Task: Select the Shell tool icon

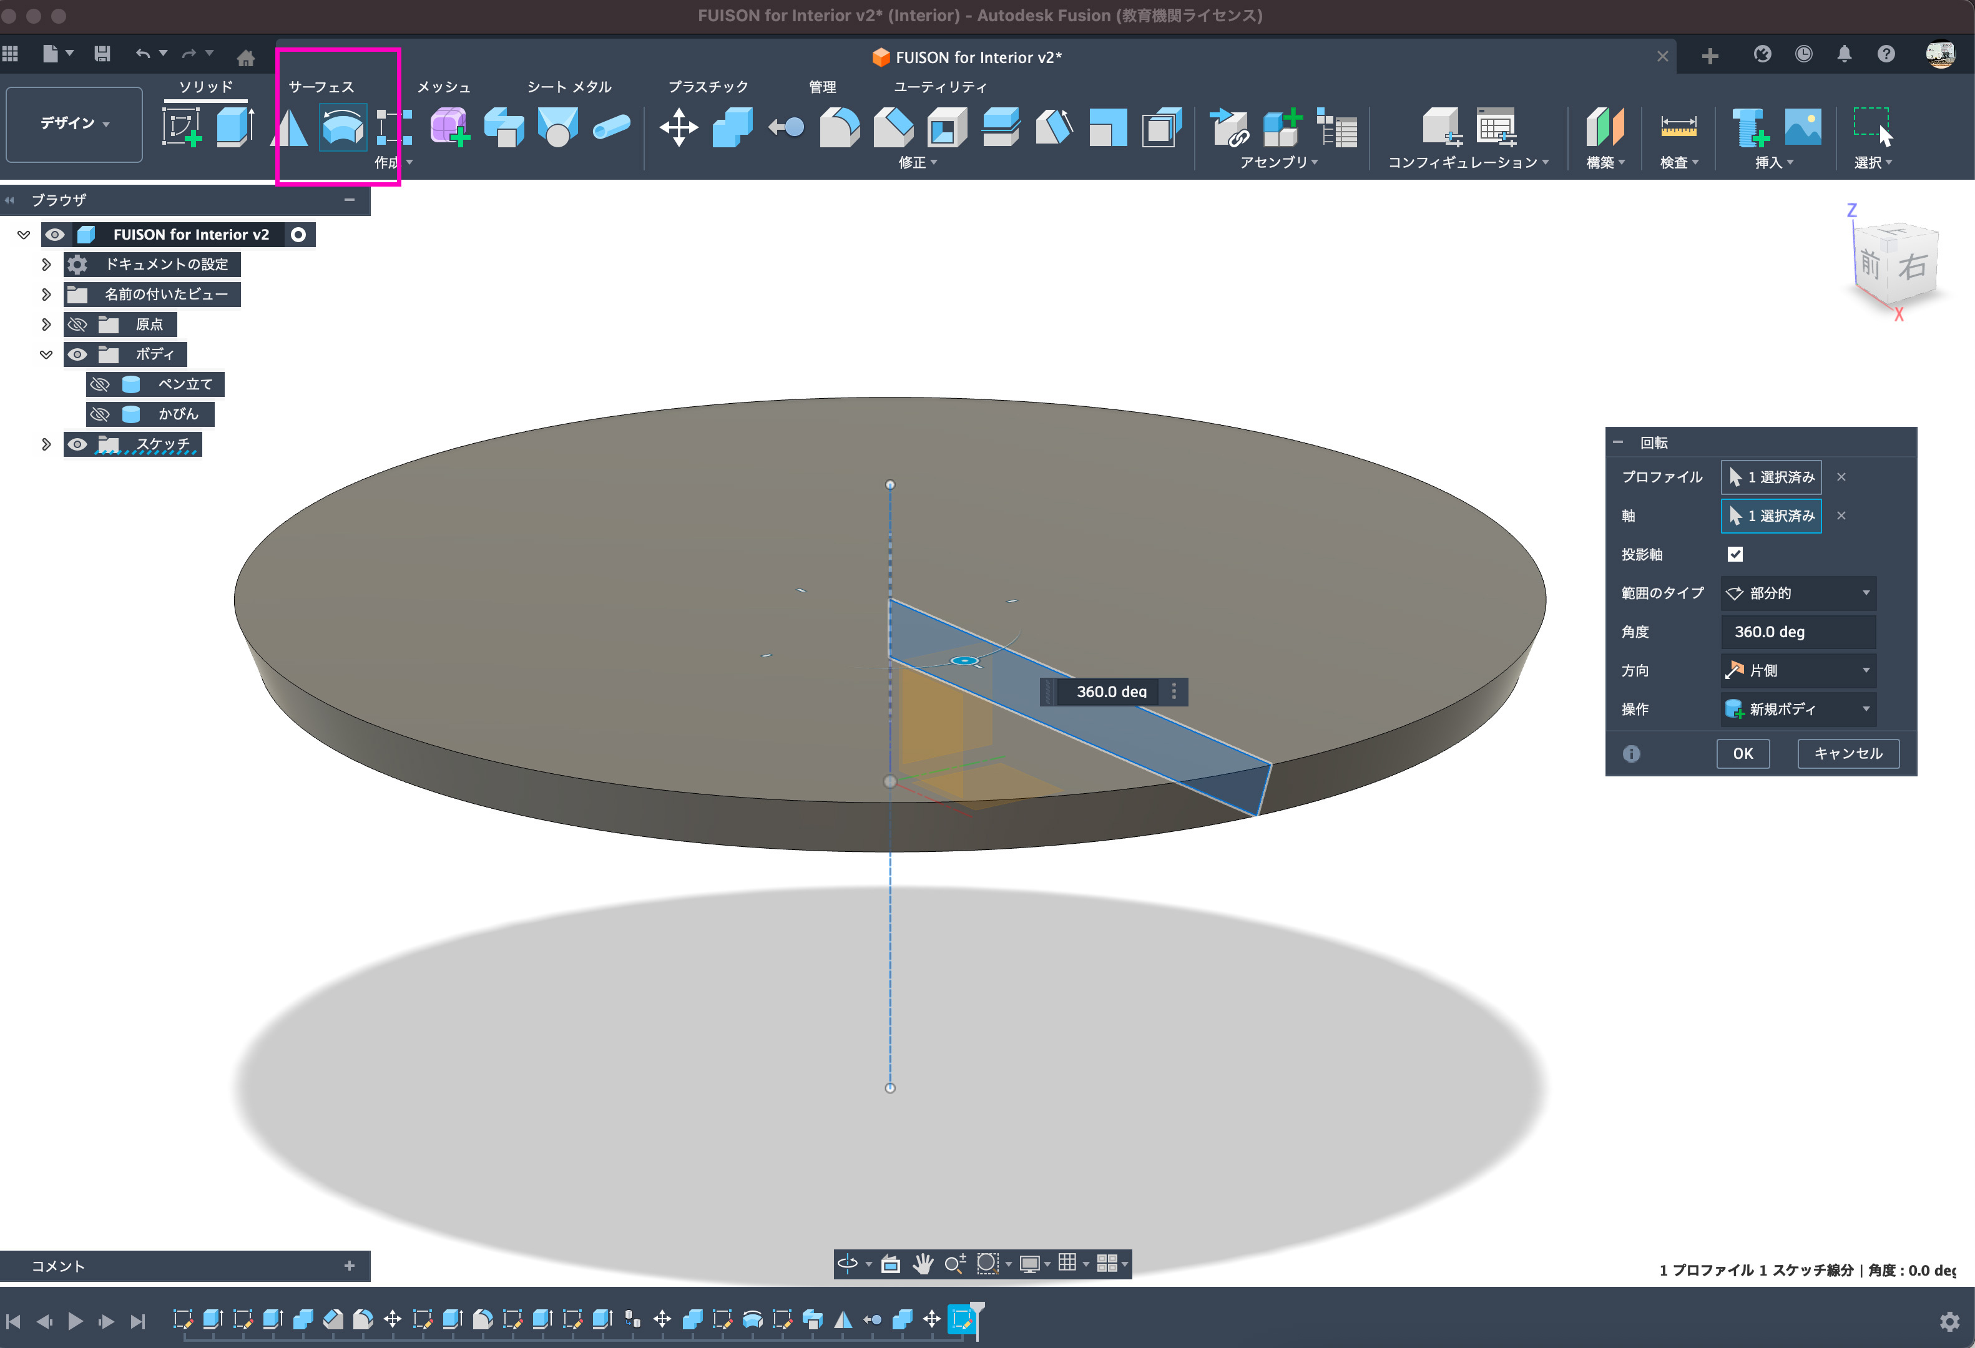Action: 947,129
